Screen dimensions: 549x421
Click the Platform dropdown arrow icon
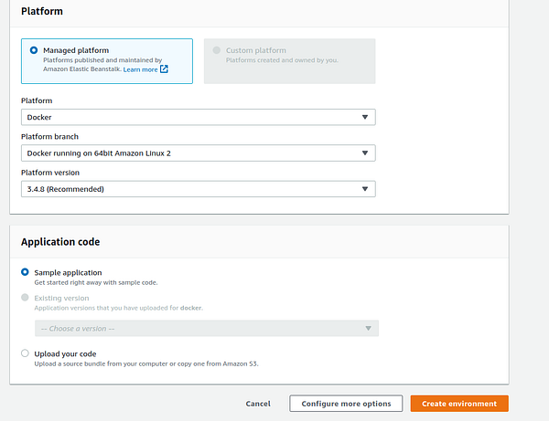365,117
